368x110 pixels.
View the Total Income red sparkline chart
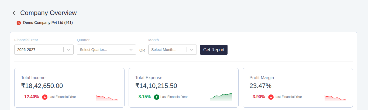point(107,98)
